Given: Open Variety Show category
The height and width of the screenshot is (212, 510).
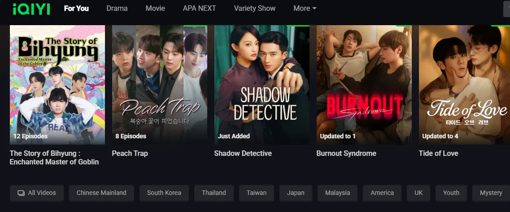Looking at the screenshot, I should point(255,9).
